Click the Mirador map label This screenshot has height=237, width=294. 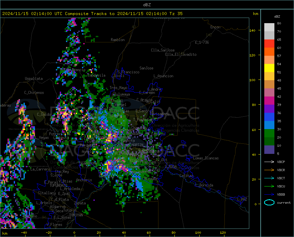click(151, 179)
